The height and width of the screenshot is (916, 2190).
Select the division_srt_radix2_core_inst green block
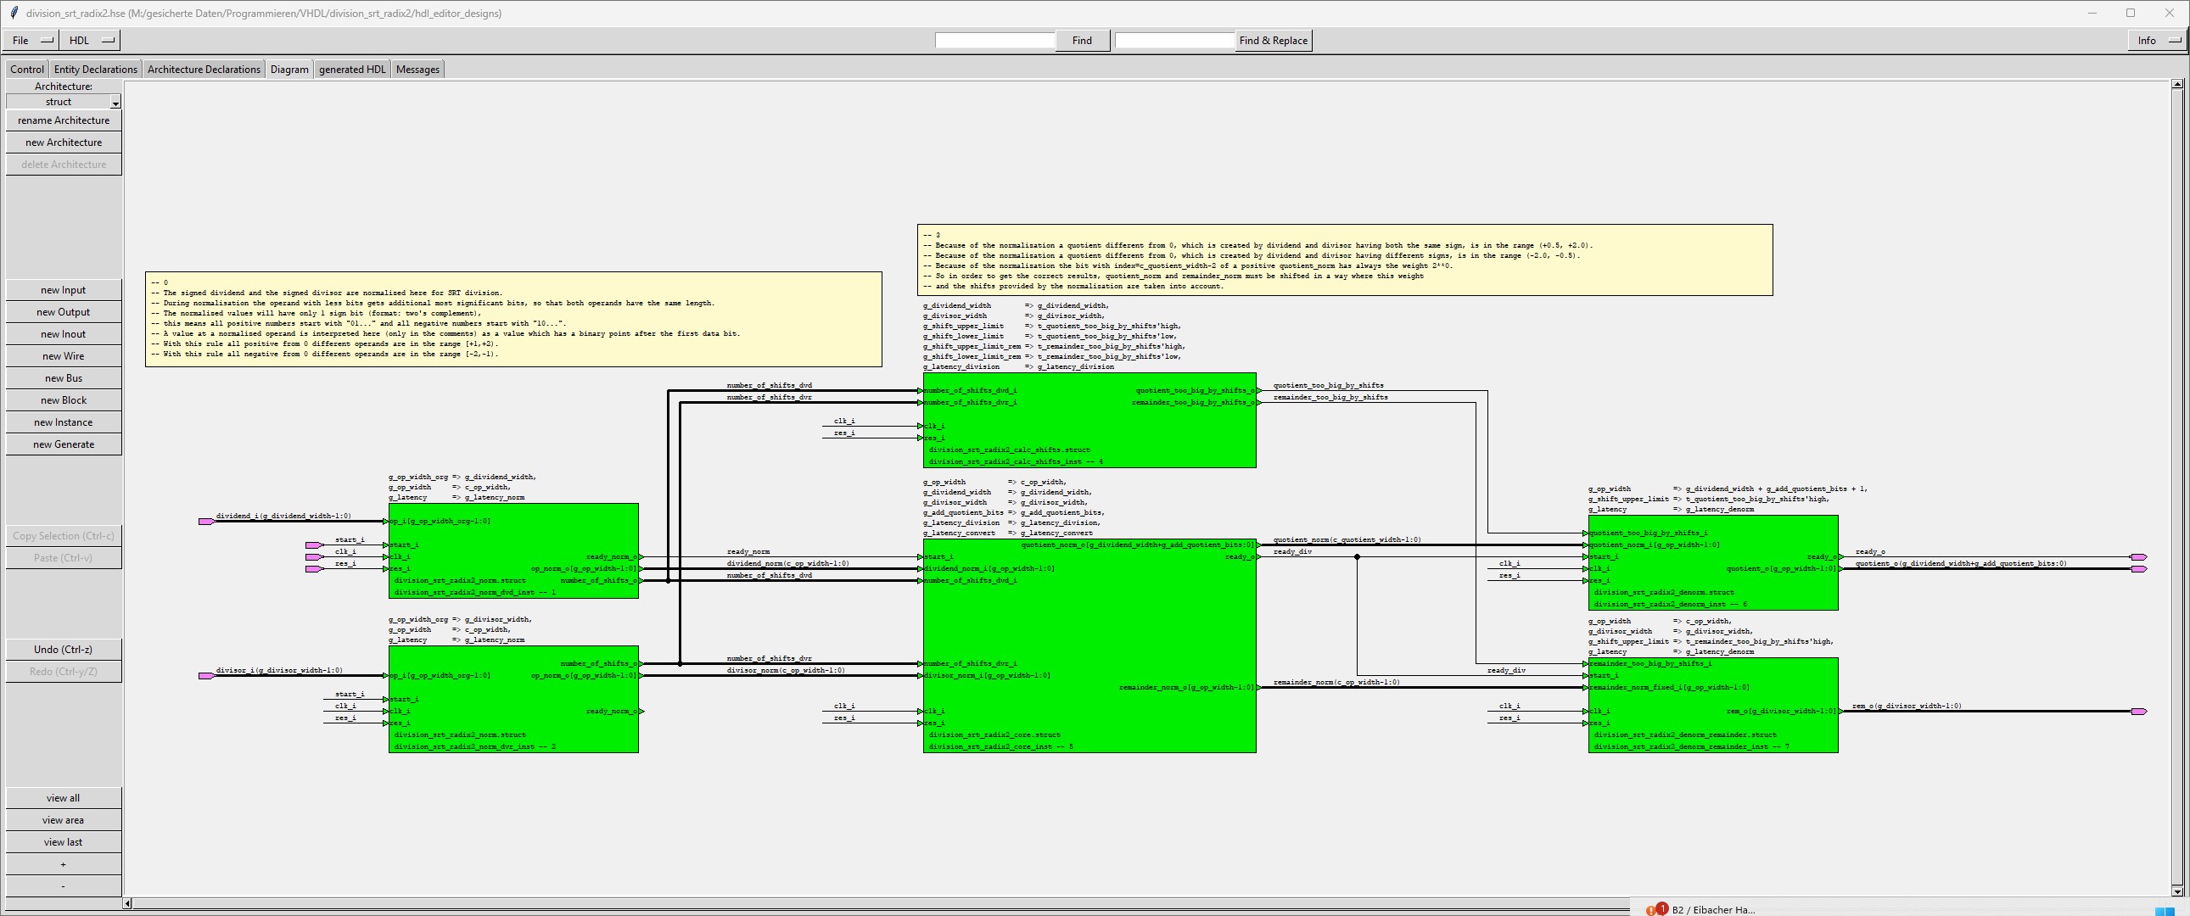1088,628
